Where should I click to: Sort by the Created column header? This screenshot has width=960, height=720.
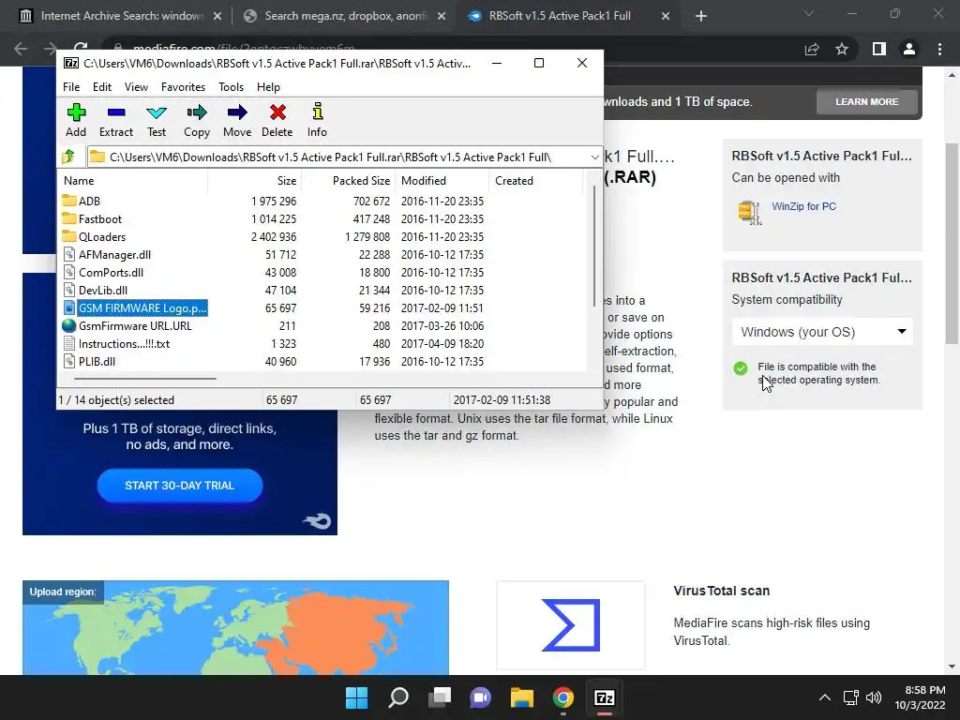coord(535,181)
